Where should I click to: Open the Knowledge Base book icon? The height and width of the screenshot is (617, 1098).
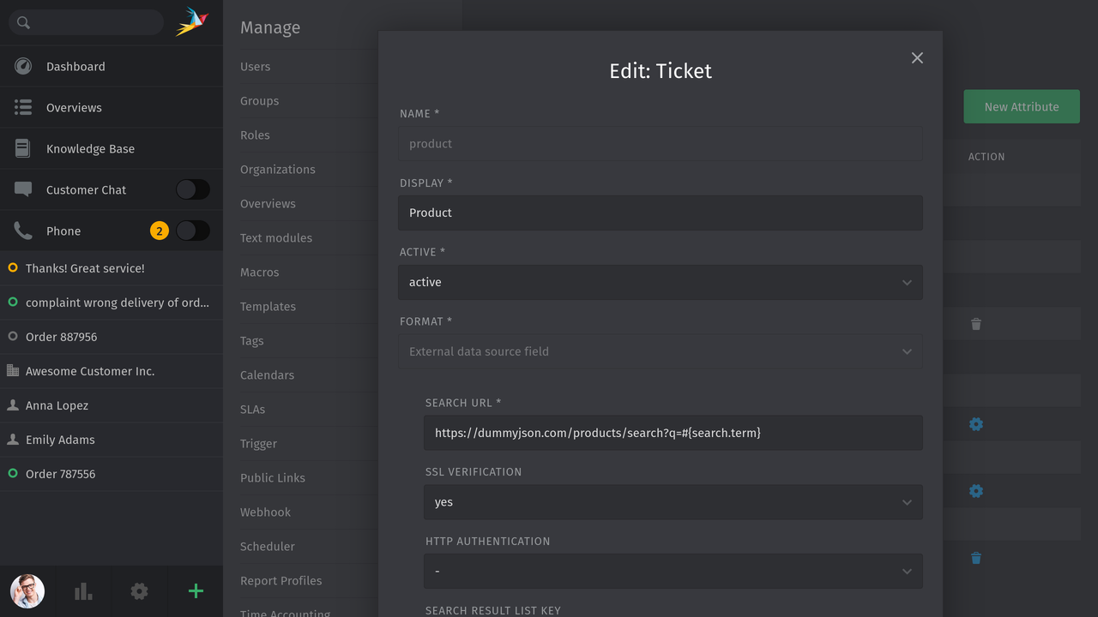coord(21,148)
